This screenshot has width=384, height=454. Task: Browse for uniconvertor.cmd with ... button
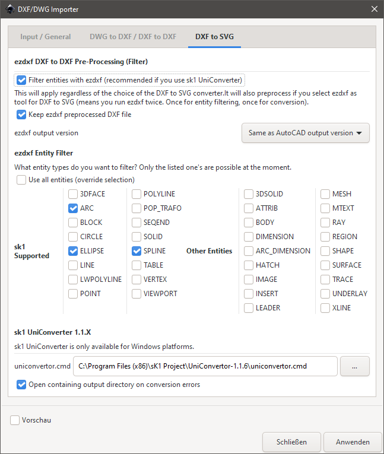click(355, 366)
